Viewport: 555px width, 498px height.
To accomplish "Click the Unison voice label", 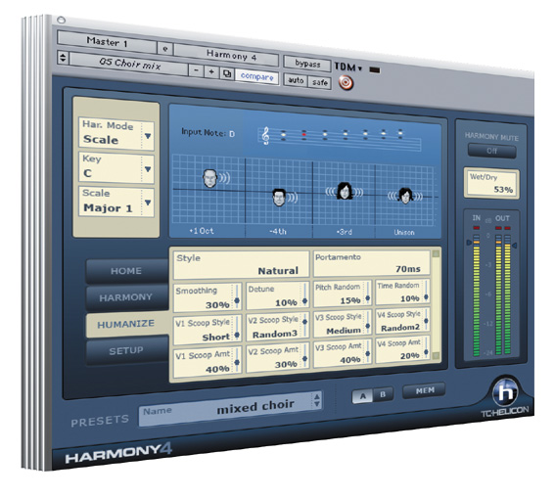I will click(404, 233).
